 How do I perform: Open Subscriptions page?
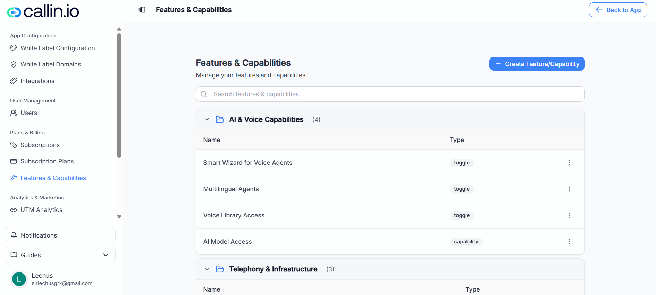pyautogui.click(x=40, y=145)
